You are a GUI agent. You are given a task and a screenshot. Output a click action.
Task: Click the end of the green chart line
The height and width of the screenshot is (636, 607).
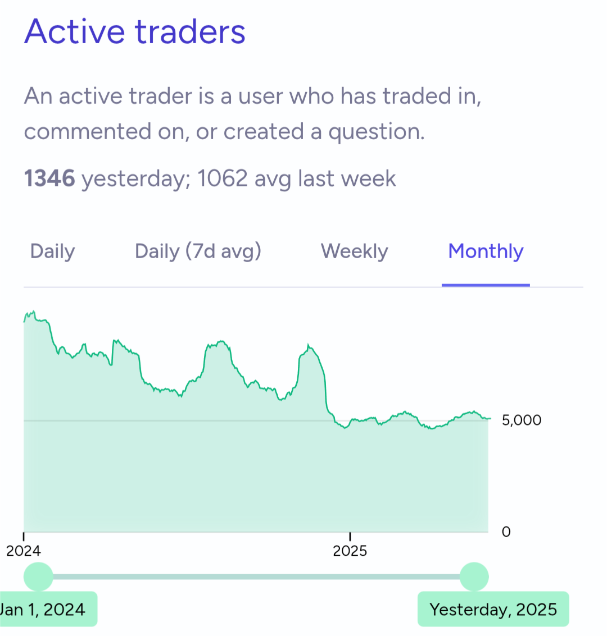click(x=490, y=418)
